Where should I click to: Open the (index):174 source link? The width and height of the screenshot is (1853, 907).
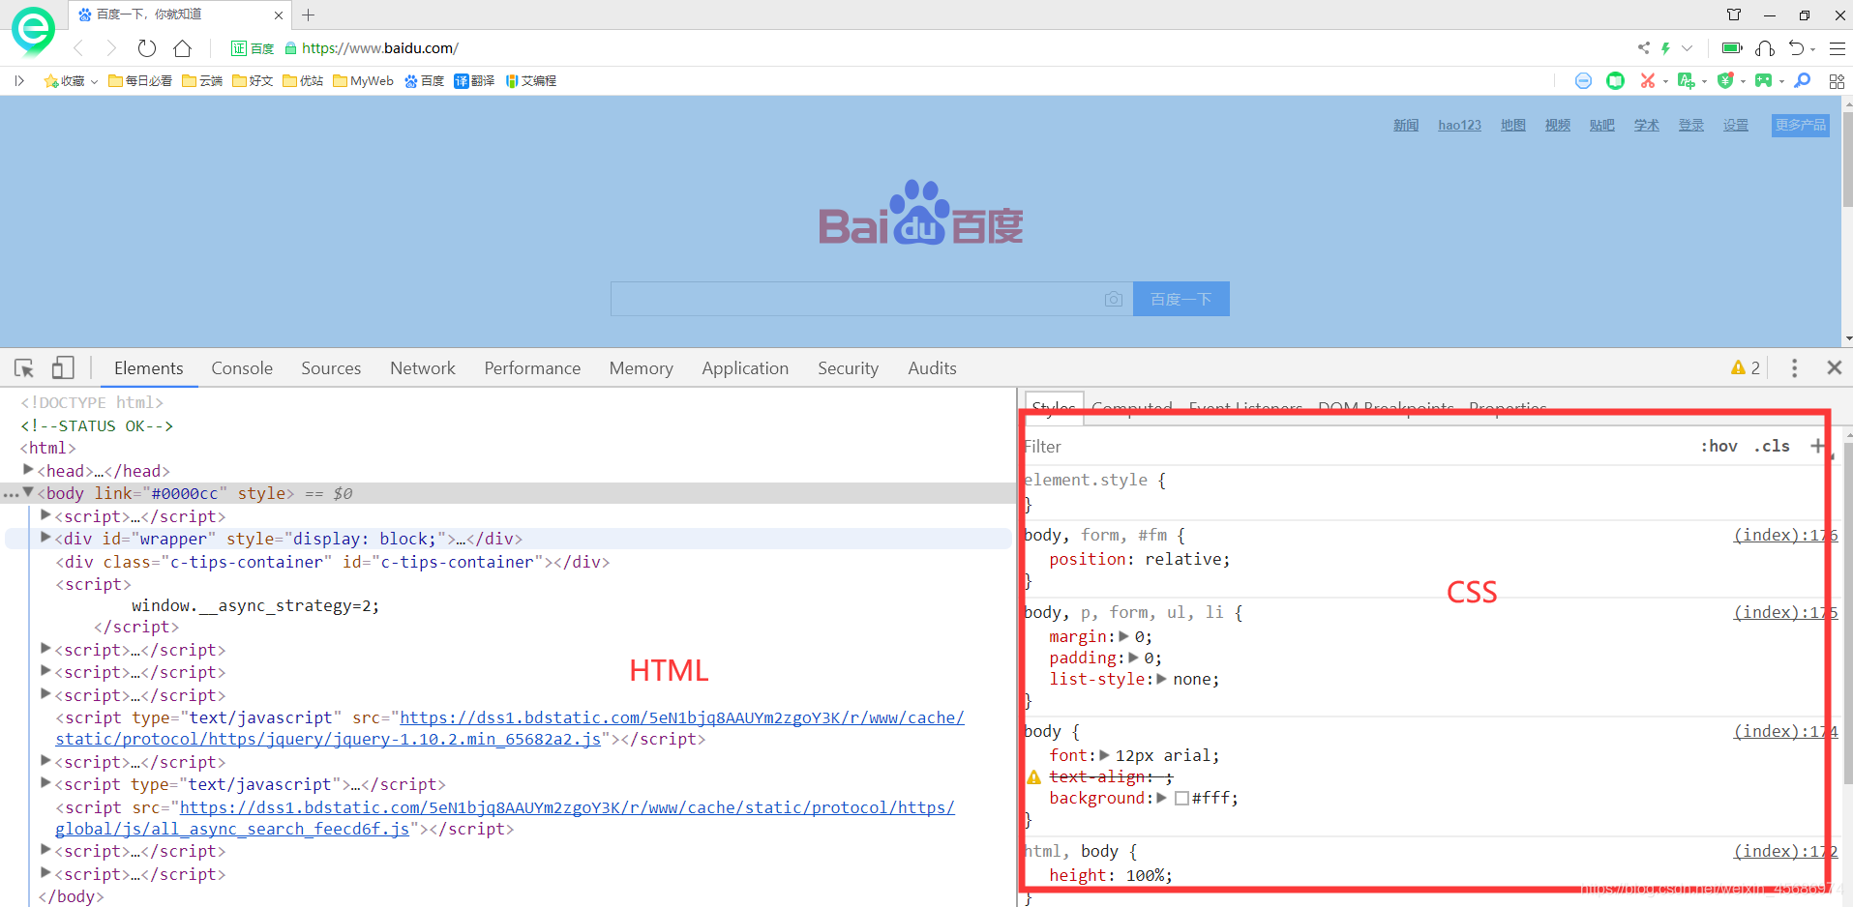pos(1784,732)
